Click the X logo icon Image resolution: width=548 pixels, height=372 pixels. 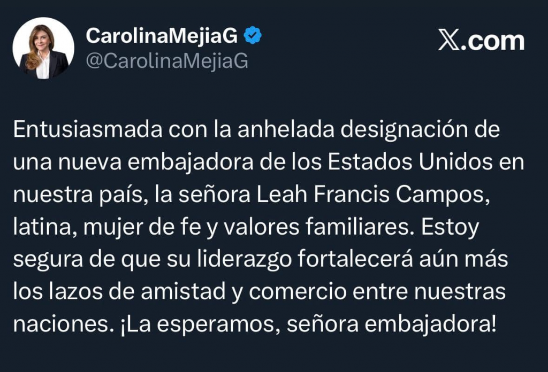click(448, 41)
